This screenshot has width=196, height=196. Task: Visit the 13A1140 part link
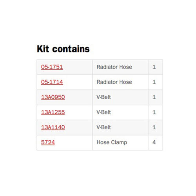[x=53, y=127]
